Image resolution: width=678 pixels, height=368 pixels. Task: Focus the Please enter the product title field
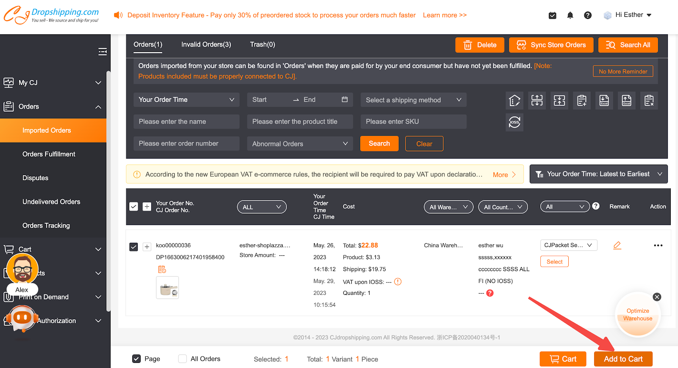(300, 121)
